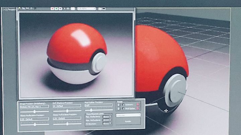Display the alpha channel
Viewport: 241px width, 135px height.
pos(64,9)
